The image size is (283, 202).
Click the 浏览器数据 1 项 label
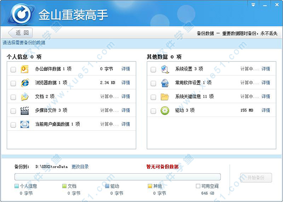[51, 83]
